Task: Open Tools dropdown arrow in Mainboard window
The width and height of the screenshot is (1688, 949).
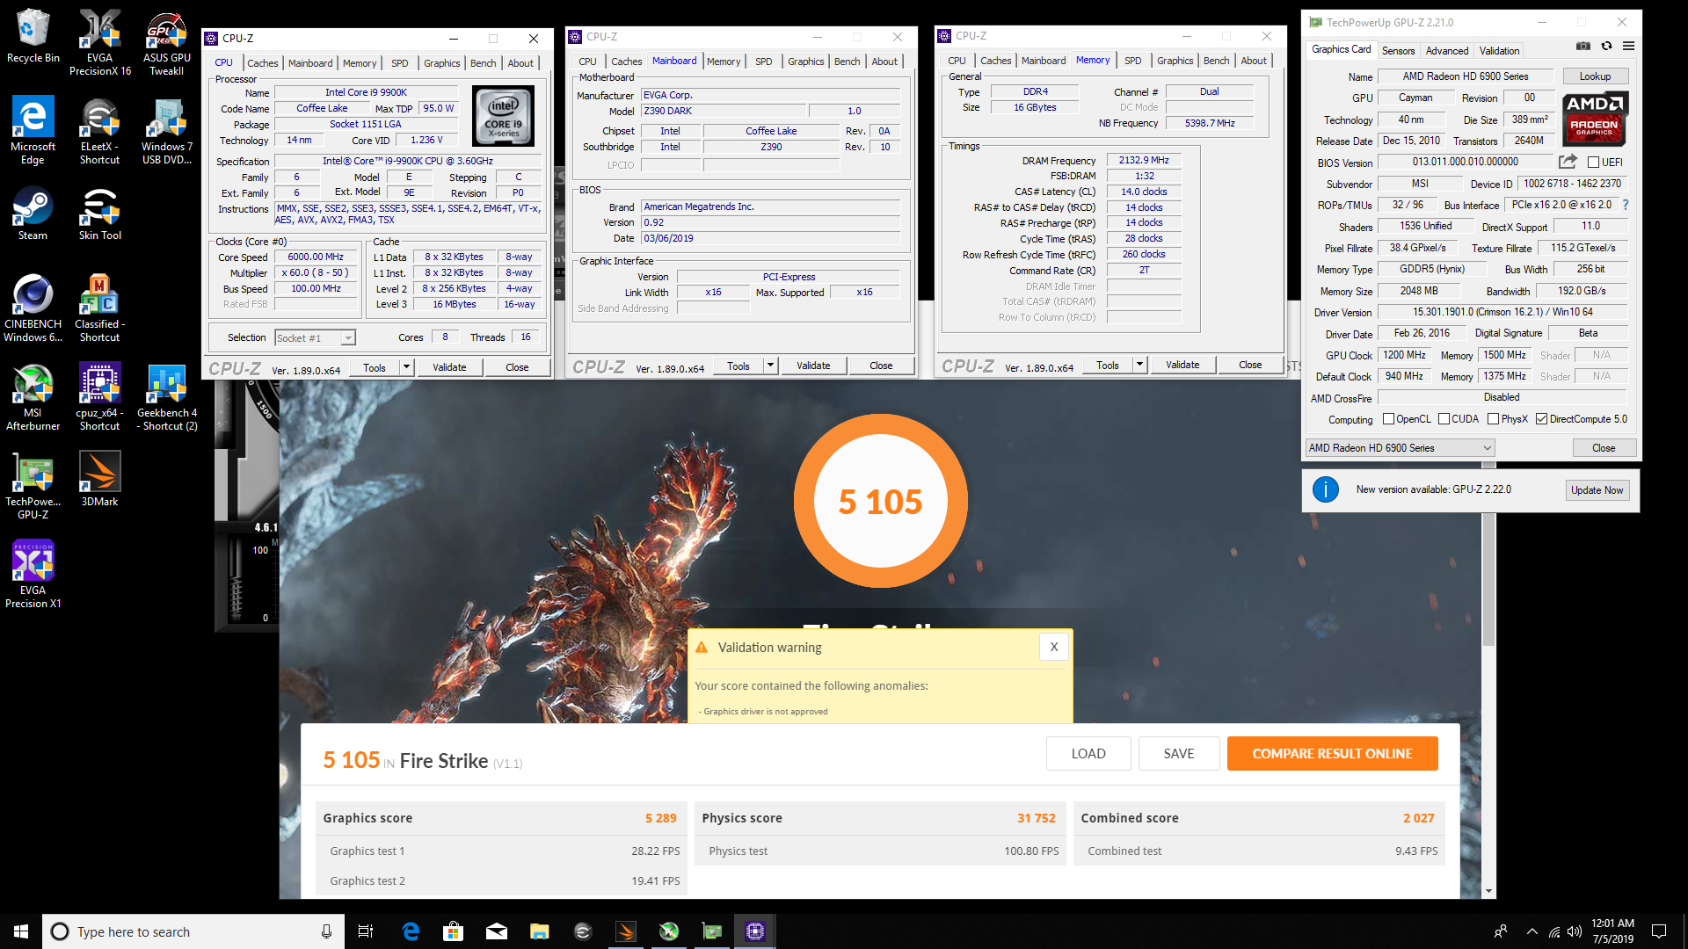Action: [x=770, y=366]
